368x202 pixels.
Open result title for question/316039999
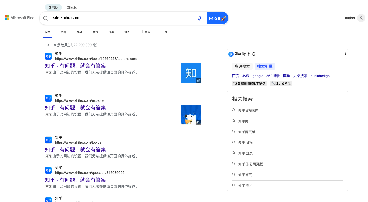pyautogui.click(x=75, y=180)
